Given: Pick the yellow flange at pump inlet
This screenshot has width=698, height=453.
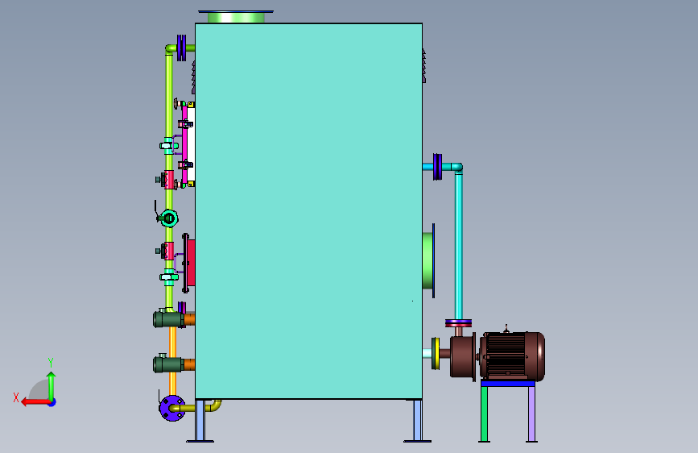Looking at the screenshot, I should pyautogui.click(x=436, y=354).
